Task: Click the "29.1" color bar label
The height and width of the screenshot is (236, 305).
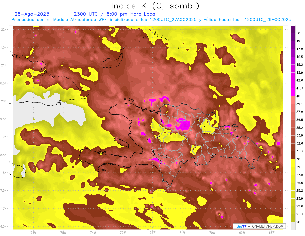Action: tap(299, 167)
